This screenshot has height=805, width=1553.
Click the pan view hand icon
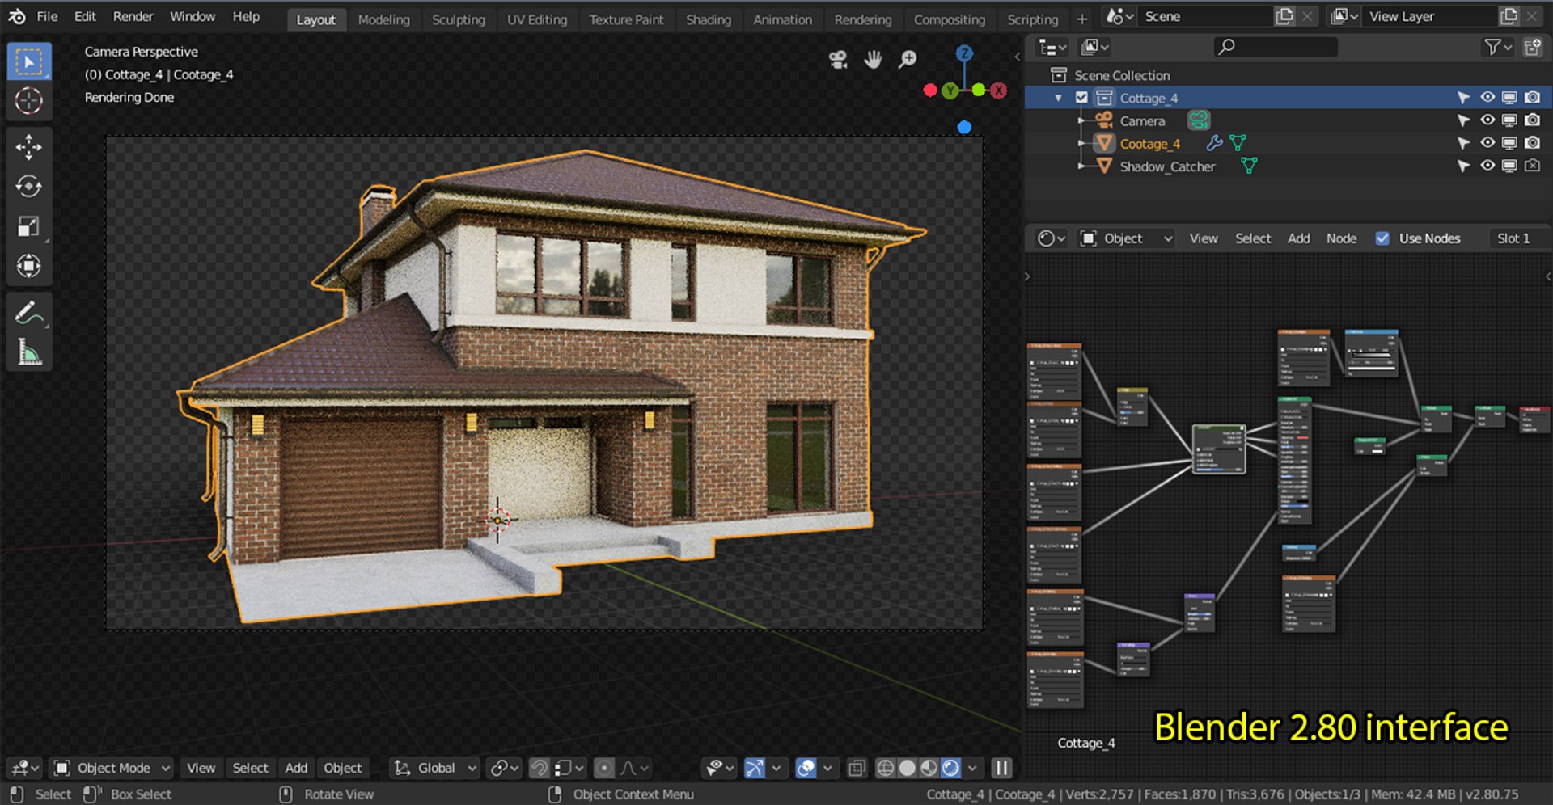(873, 59)
